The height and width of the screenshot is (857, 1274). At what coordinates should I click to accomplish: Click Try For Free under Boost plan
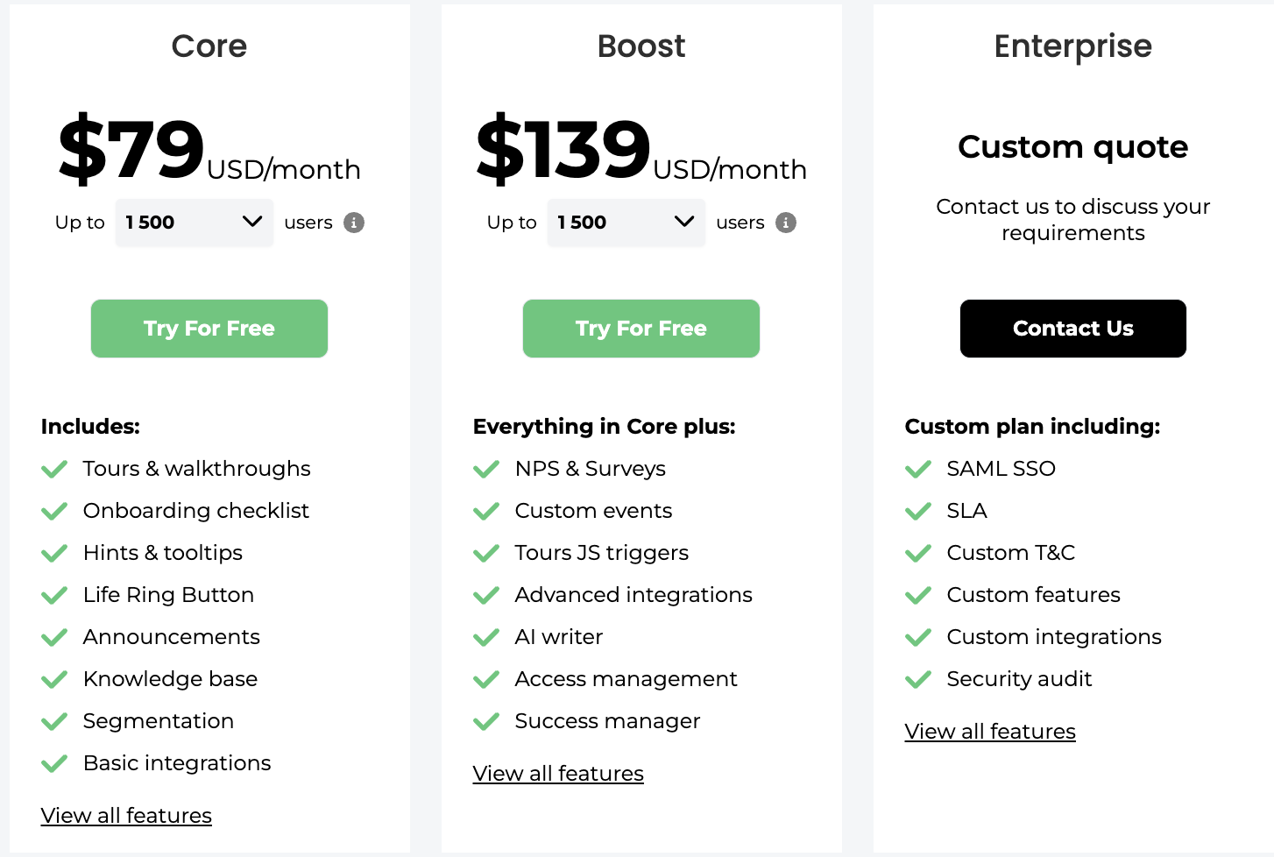pyautogui.click(x=641, y=329)
